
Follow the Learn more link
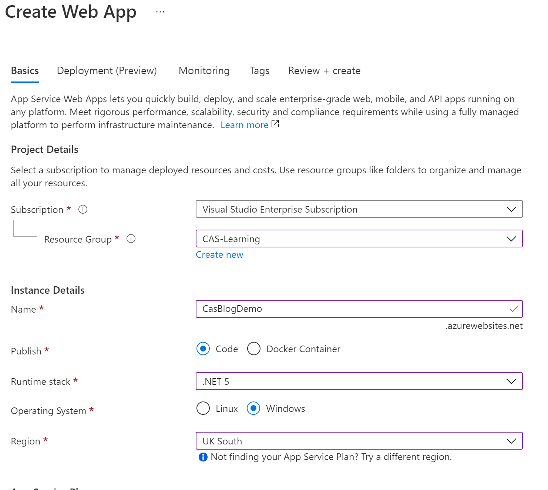coord(245,125)
